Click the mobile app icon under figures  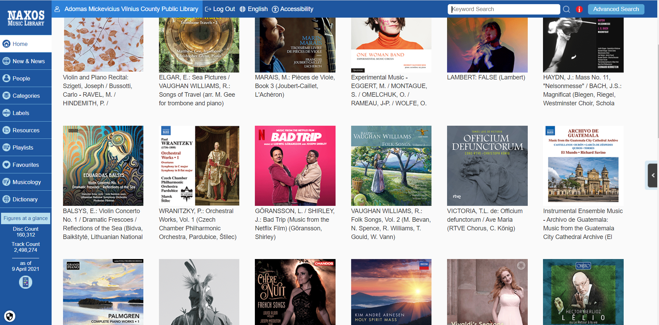click(x=26, y=283)
